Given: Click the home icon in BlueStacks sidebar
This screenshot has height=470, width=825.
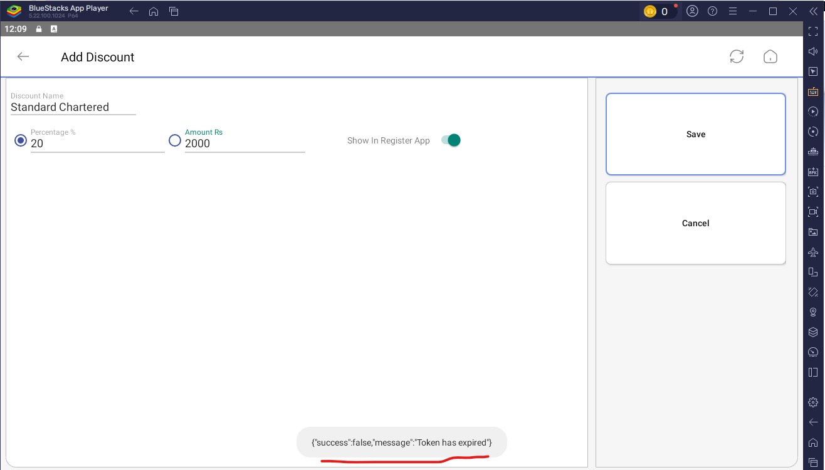Looking at the screenshot, I should [x=813, y=442].
